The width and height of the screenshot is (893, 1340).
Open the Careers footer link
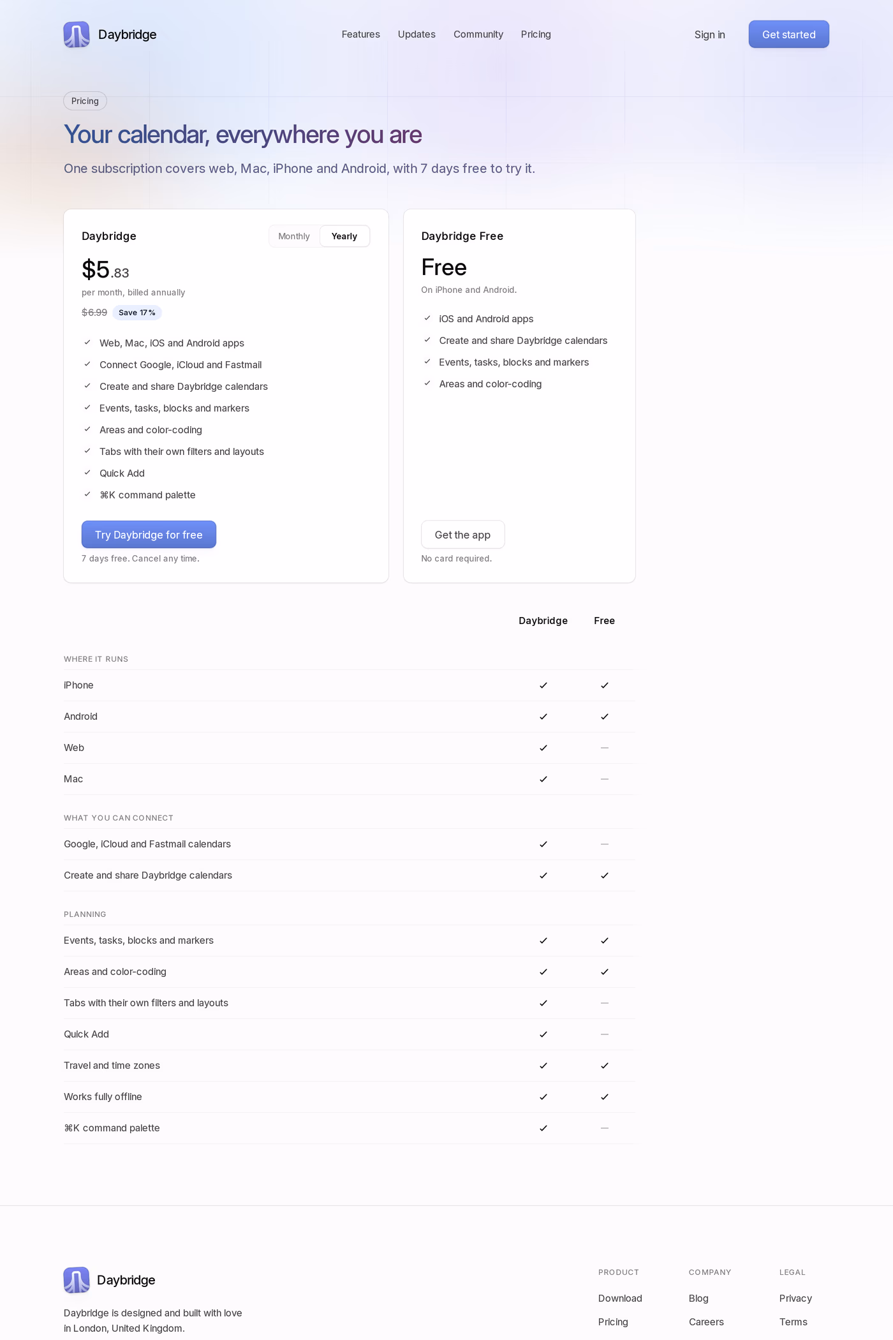pos(706,1322)
